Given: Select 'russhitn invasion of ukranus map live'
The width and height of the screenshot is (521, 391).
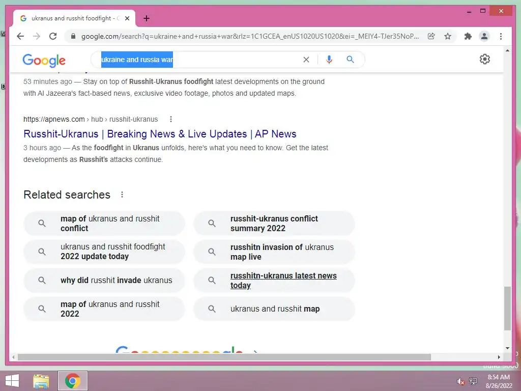Looking at the screenshot, I should 274,252.
